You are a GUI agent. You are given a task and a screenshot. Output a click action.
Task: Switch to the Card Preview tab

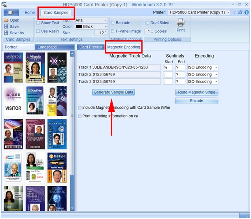pyautogui.click(x=91, y=47)
